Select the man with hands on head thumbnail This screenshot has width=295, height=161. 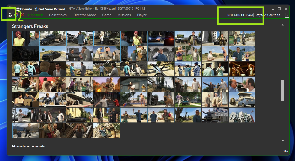(80, 131)
